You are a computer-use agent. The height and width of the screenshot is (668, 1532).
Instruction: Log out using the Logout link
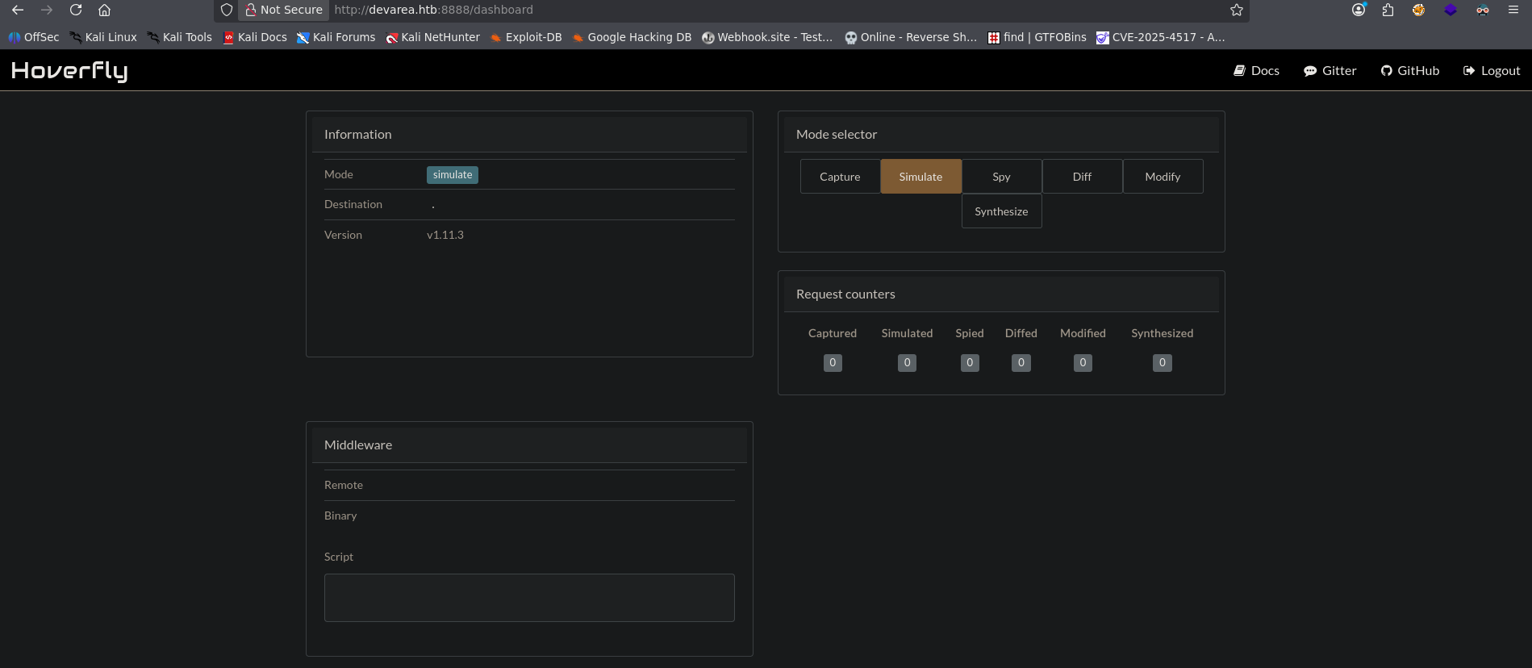(1492, 71)
